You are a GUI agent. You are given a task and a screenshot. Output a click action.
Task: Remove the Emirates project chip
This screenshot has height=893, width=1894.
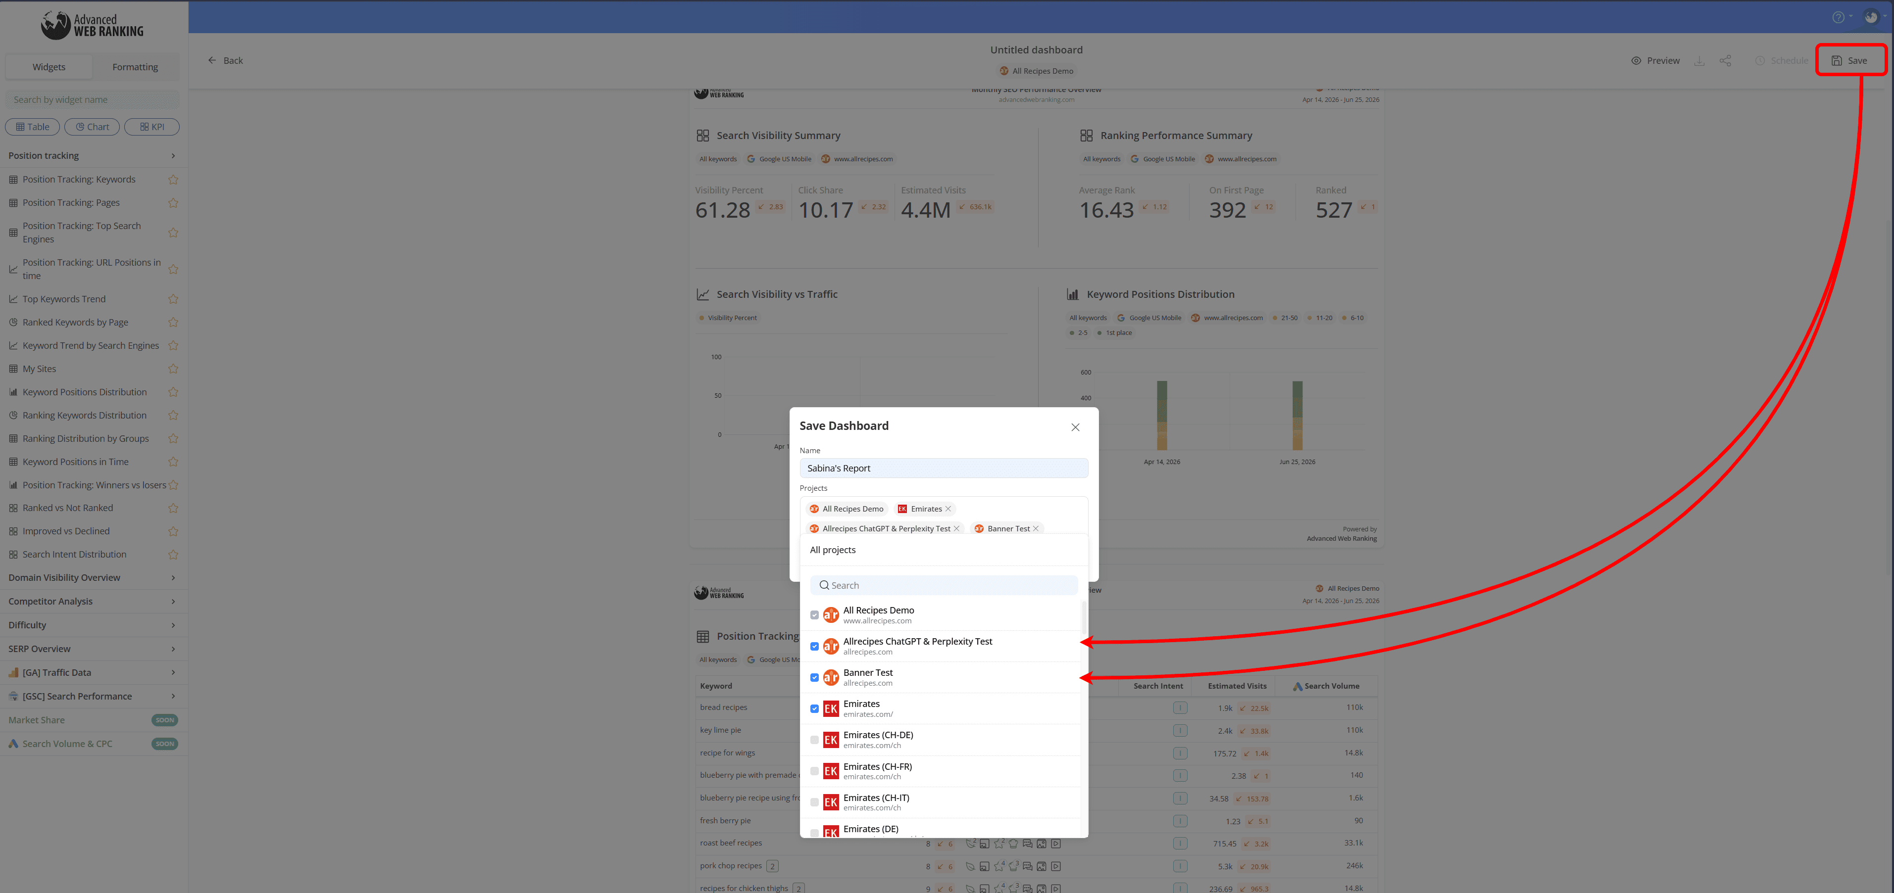click(x=948, y=510)
